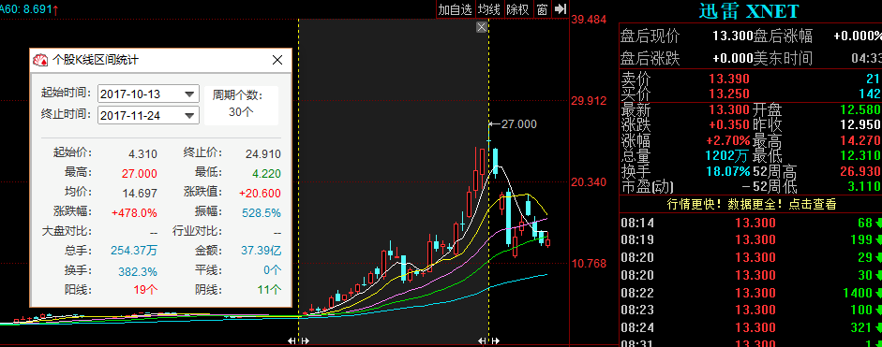Move range start left with arrow handle
The width and height of the screenshot is (882, 347).
pyautogui.click(x=292, y=340)
